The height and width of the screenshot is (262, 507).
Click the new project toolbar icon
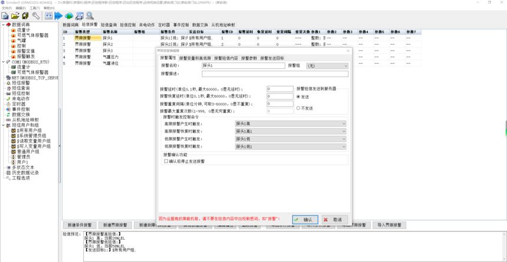[5, 15]
